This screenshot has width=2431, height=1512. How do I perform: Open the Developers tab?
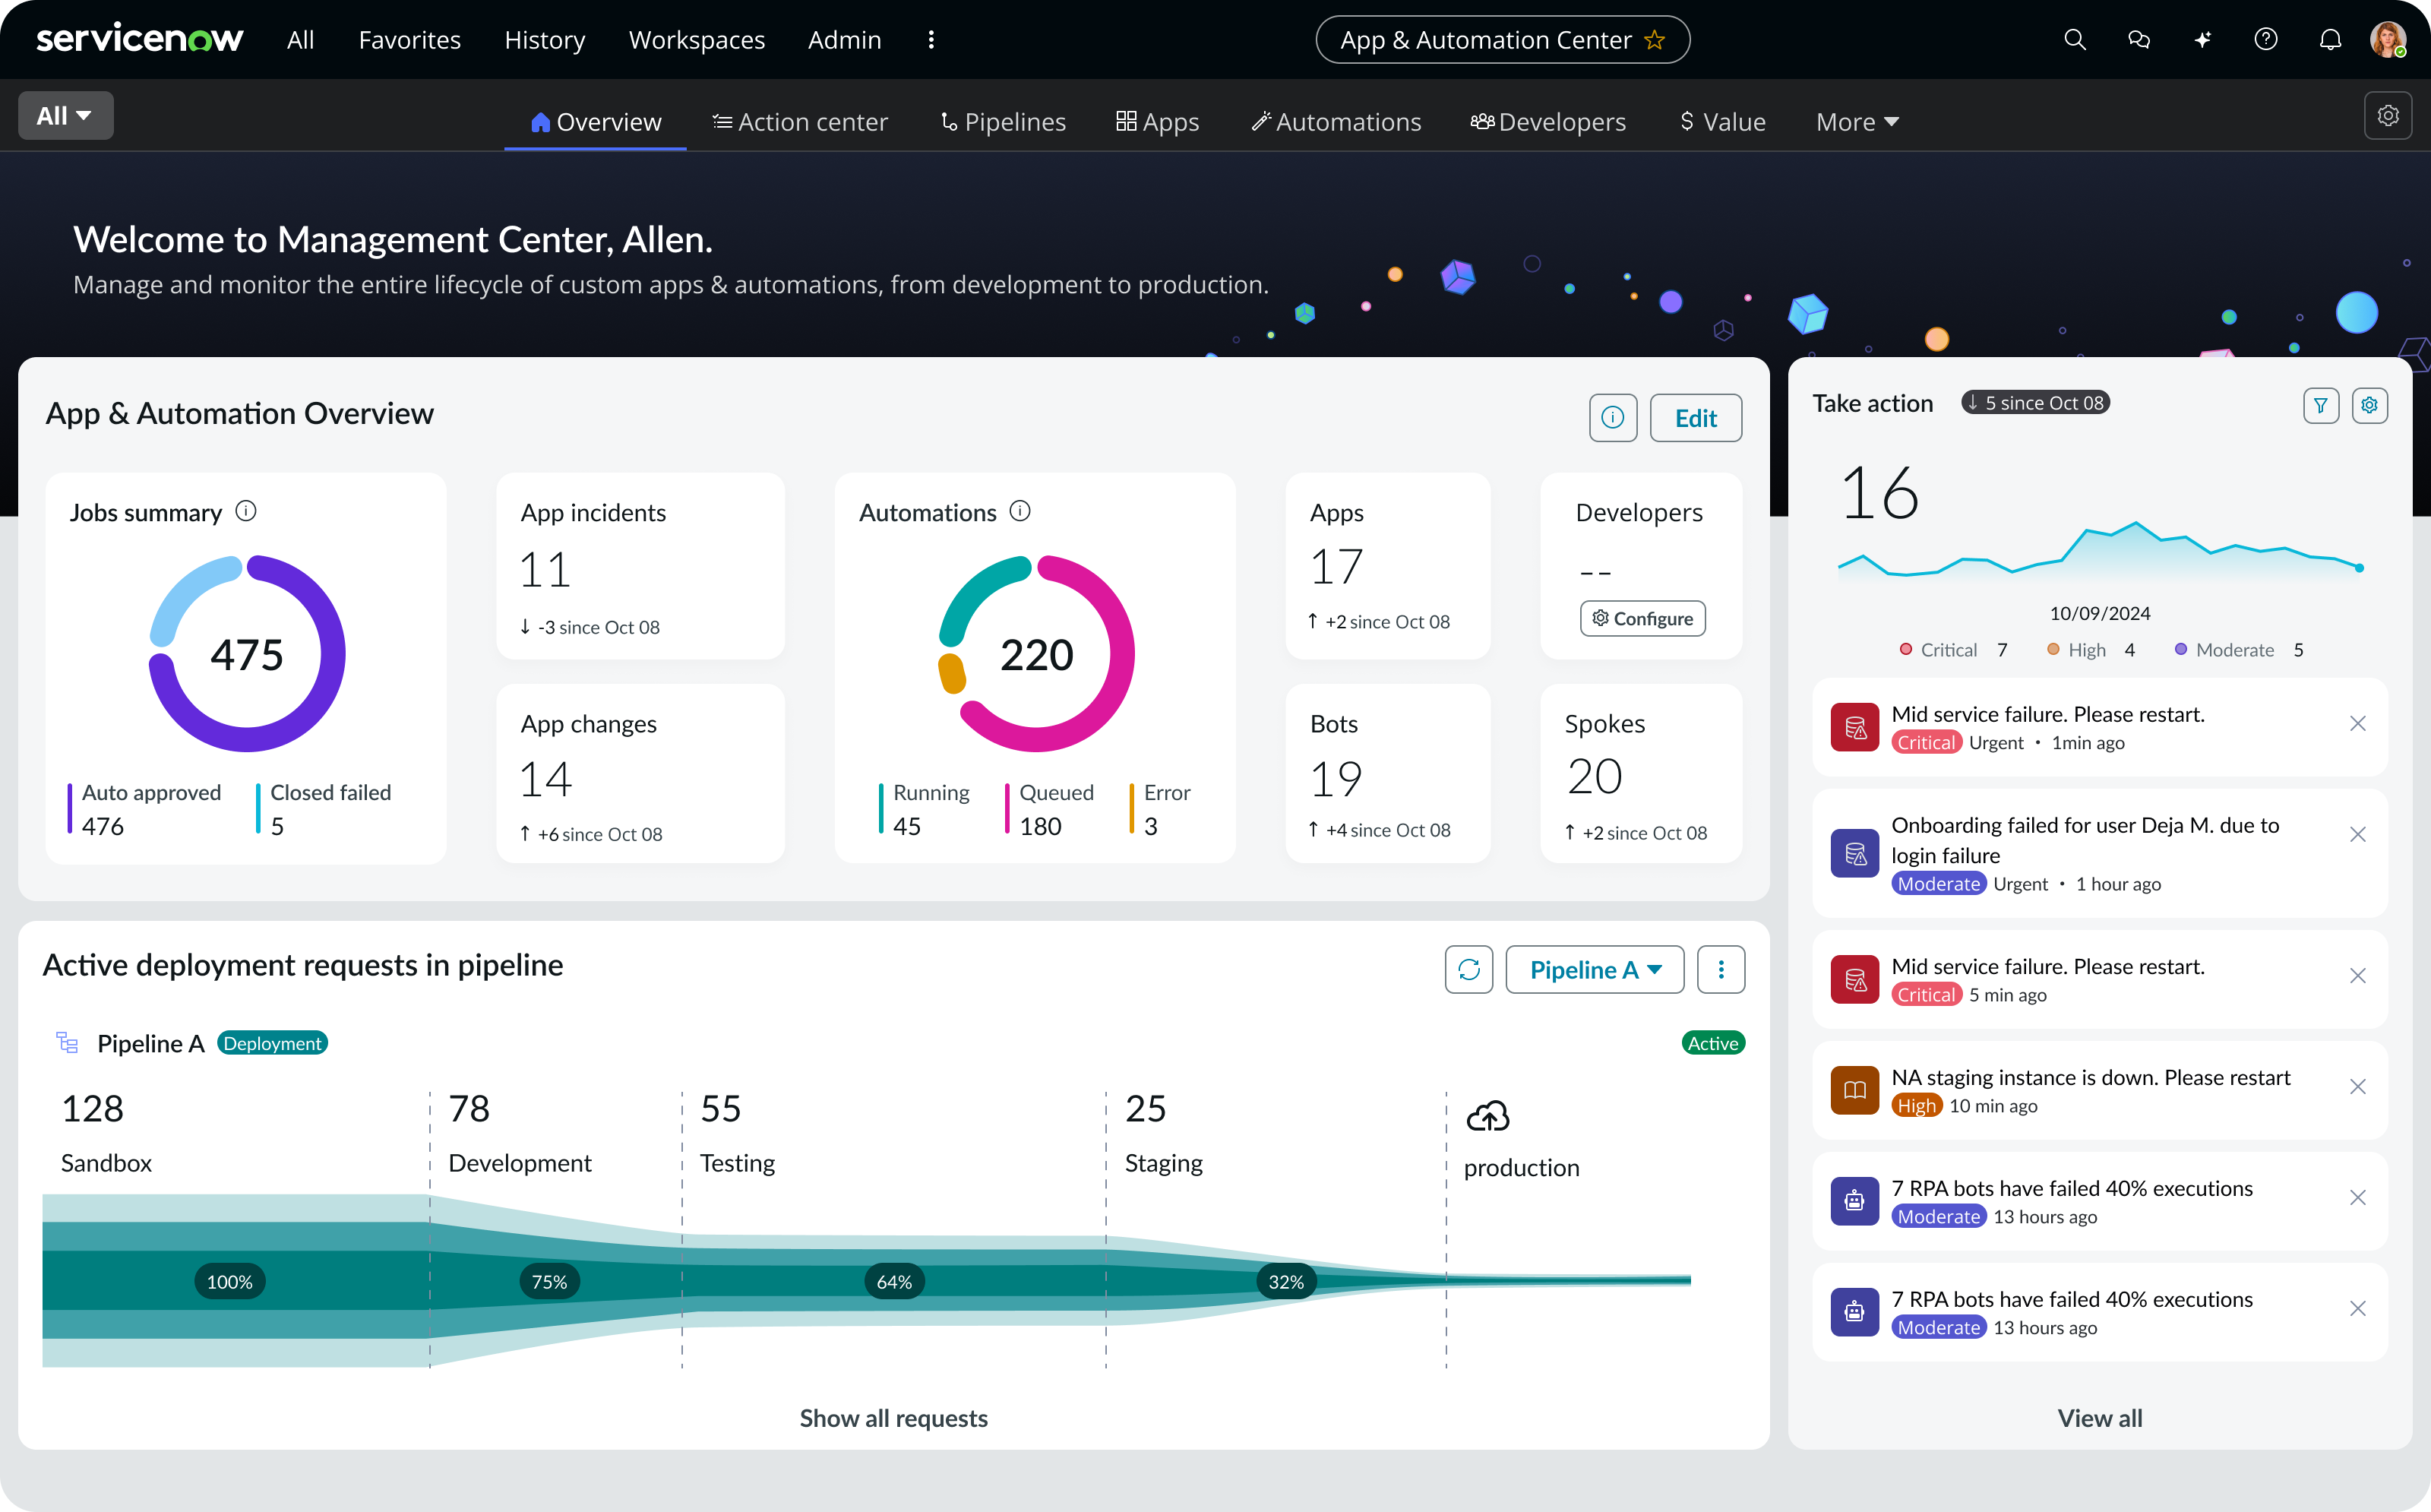click(x=1547, y=122)
